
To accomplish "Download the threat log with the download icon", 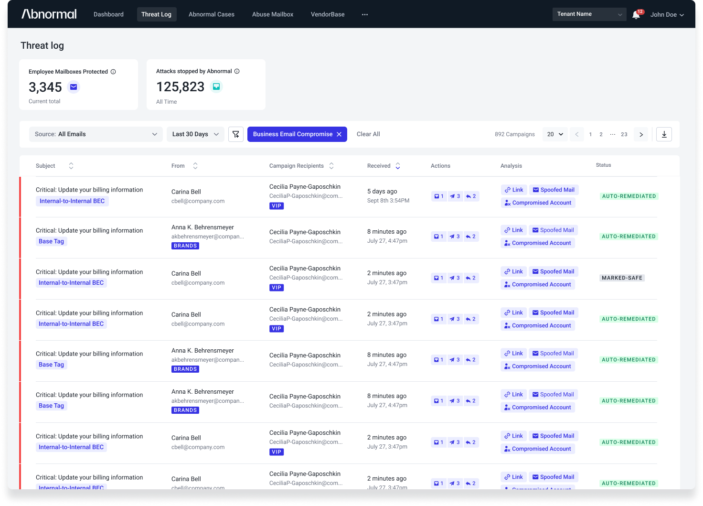I will click(x=664, y=134).
